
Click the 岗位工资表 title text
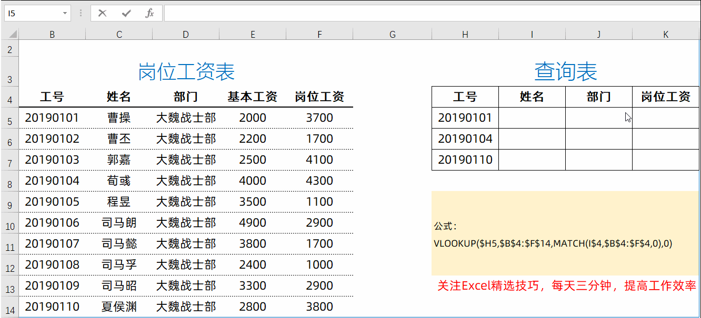coord(186,72)
